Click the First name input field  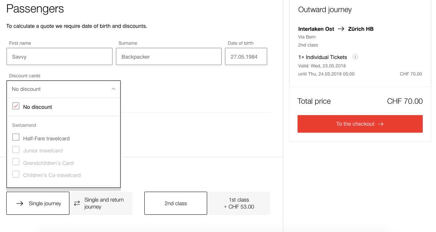60,57
